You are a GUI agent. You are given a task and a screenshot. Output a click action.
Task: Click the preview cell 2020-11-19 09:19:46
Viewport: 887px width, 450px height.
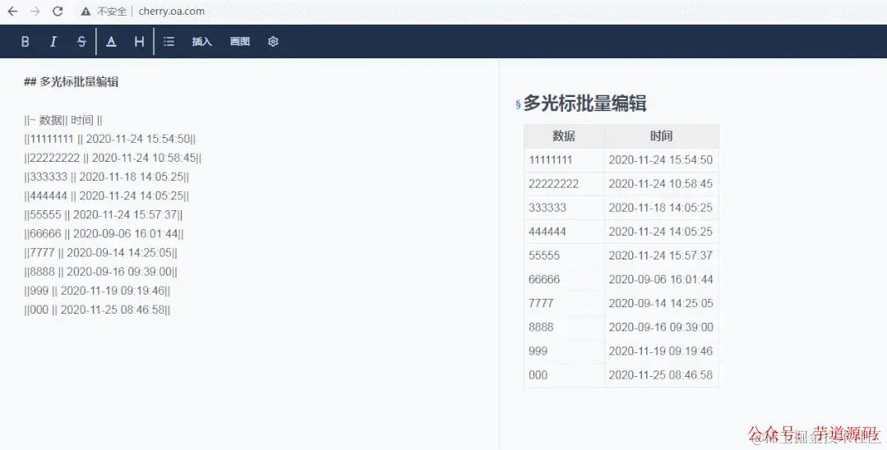click(x=661, y=351)
